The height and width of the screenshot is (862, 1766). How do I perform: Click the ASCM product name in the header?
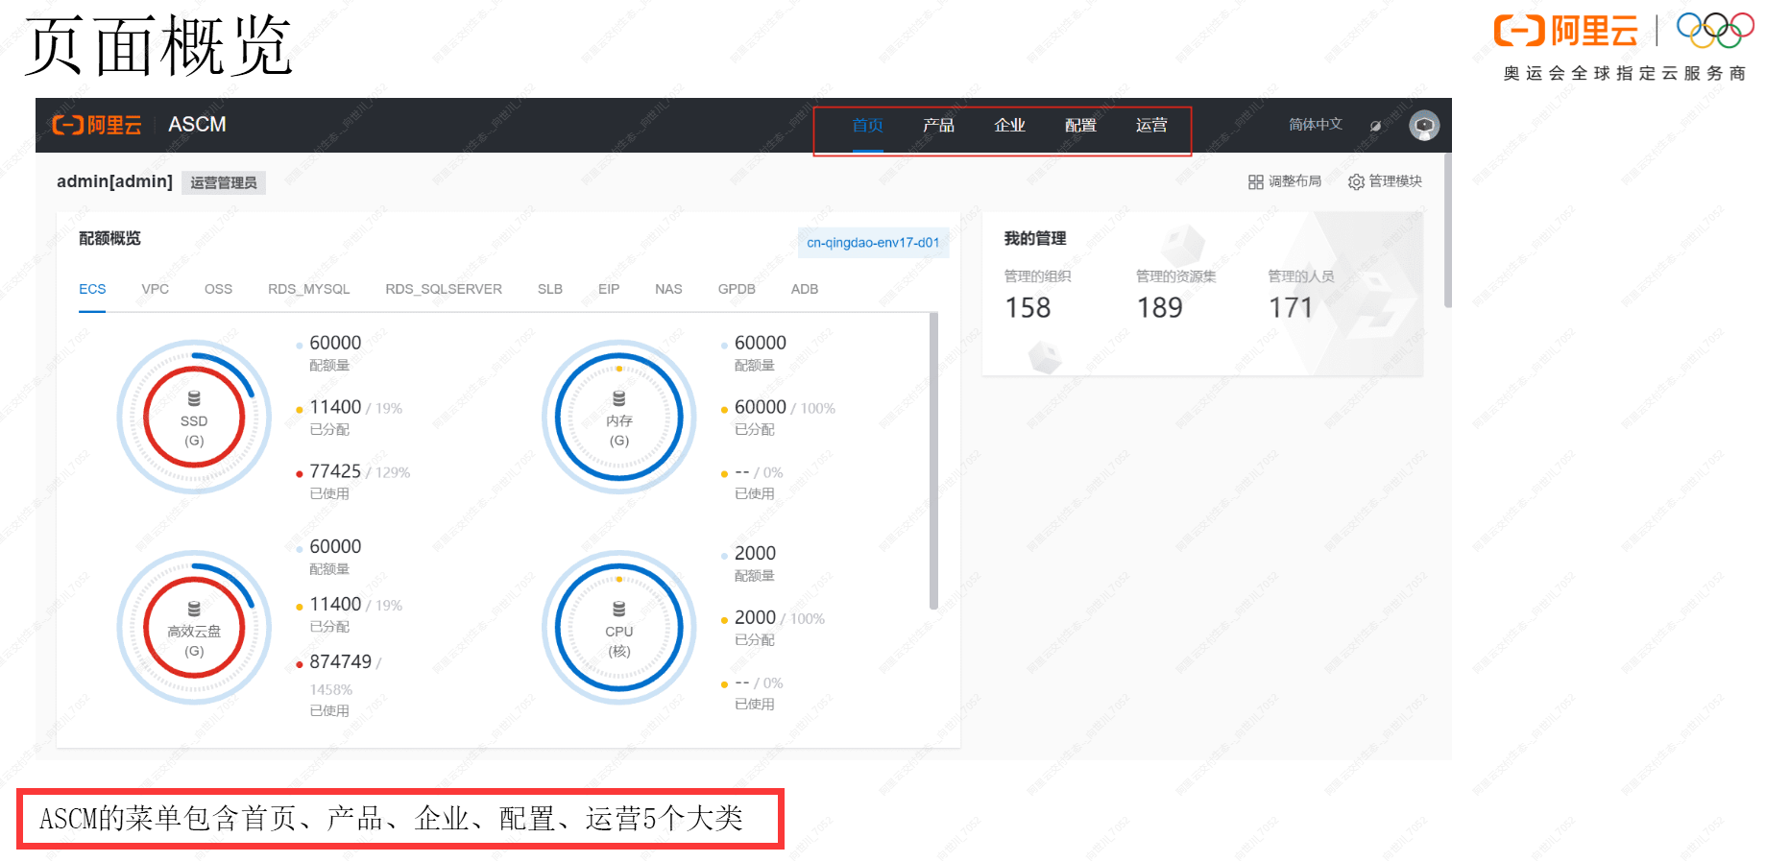click(197, 125)
